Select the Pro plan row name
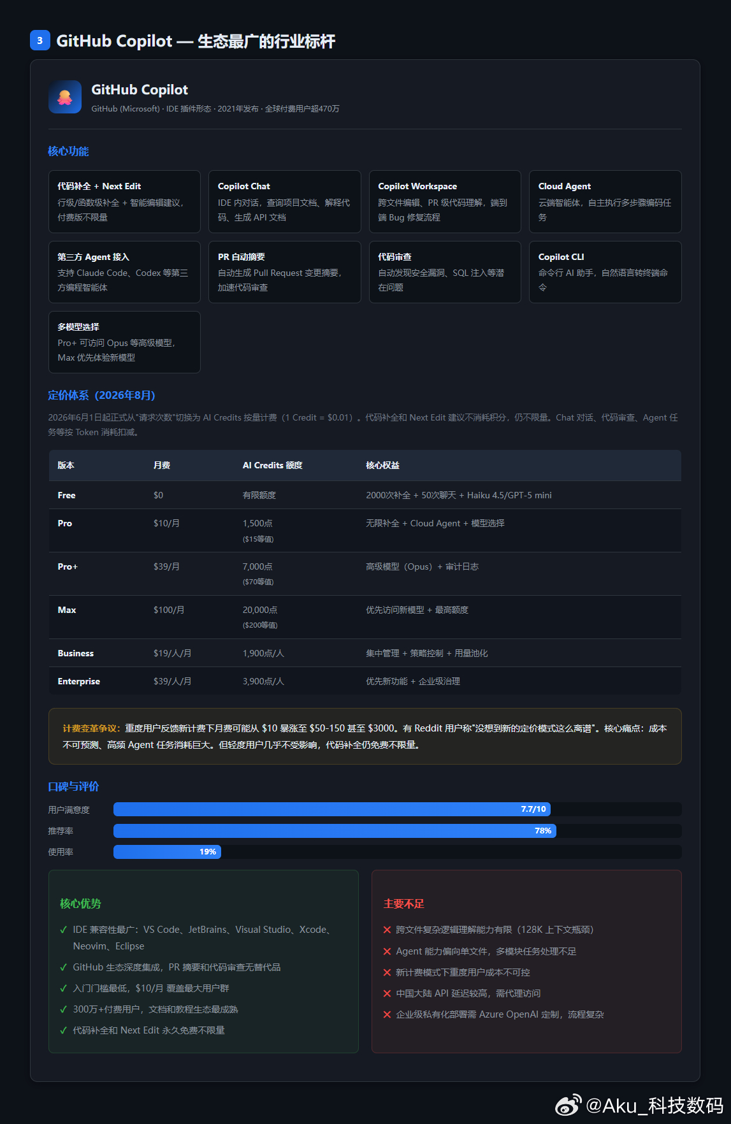 [x=65, y=523]
